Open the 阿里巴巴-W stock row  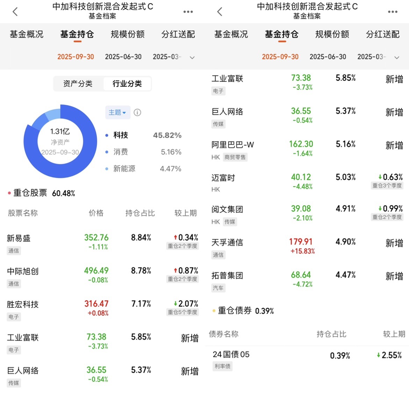tap(307, 151)
